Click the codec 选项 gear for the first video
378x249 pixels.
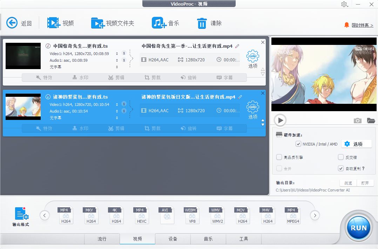coord(252,56)
